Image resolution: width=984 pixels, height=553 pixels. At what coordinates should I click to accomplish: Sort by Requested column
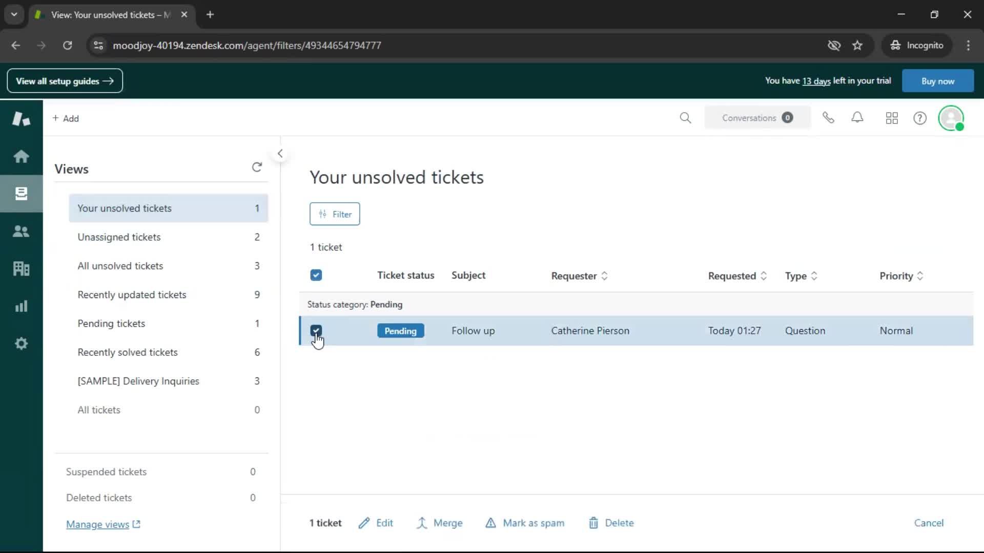tap(737, 276)
